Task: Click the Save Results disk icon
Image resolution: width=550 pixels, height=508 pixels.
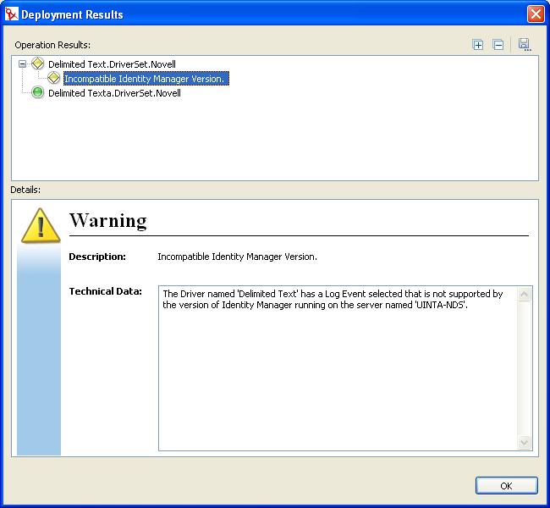Action: 525,45
